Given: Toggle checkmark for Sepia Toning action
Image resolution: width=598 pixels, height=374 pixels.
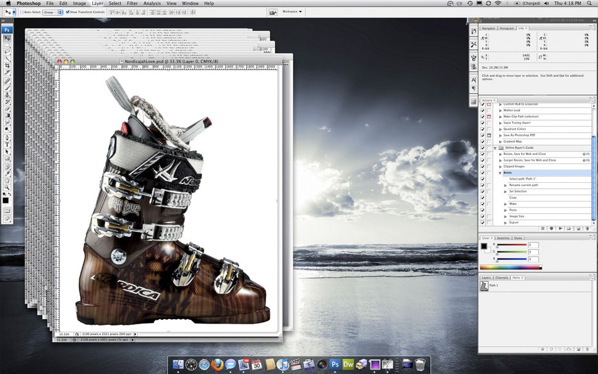Looking at the screenshot, I should (482, 123).
